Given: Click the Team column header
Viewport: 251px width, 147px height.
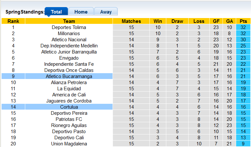Looking at the screenshot, I should tap(69, 21).
